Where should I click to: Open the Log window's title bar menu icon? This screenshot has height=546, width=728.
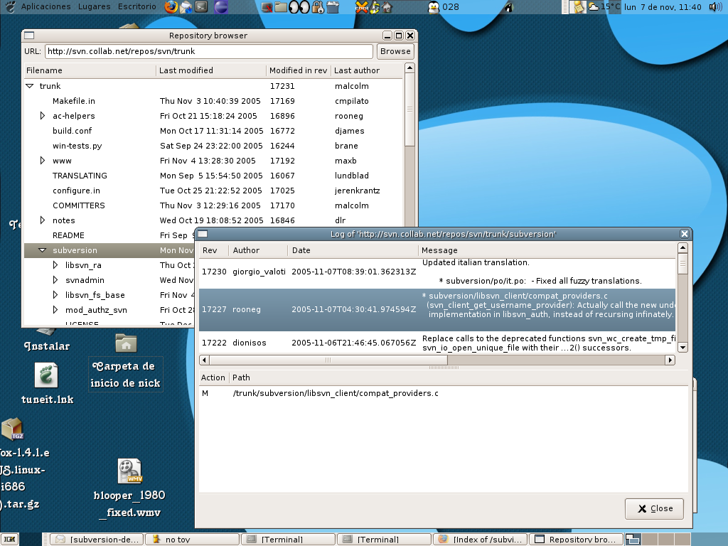[x=203, y=234]
